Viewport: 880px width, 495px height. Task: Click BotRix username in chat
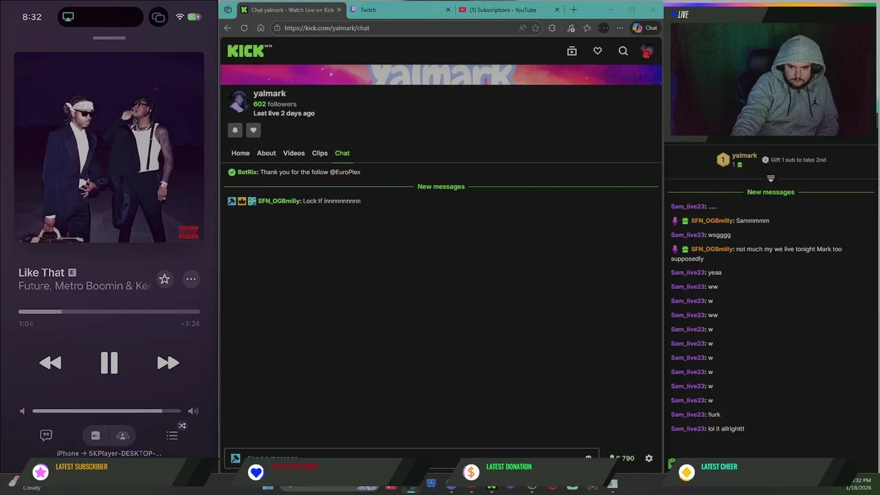[x=247, y=173]
